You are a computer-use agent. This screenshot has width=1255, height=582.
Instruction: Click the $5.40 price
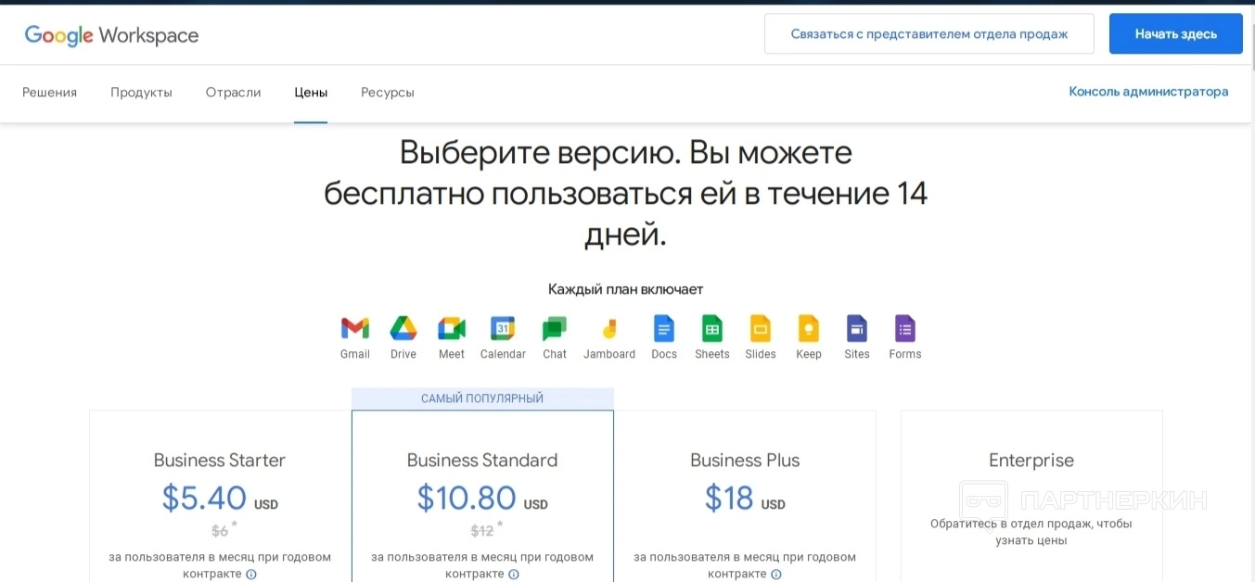204,498
